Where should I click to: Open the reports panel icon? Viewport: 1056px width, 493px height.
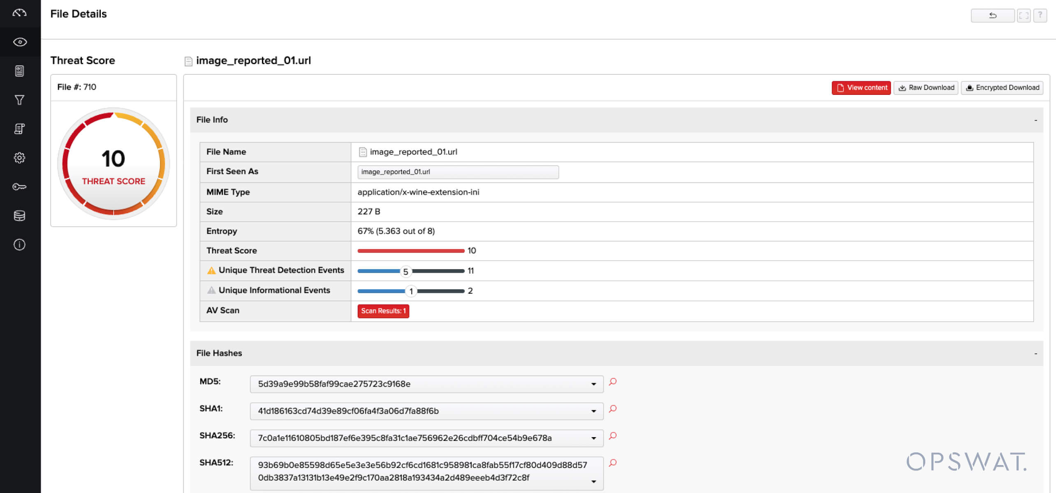19,71
